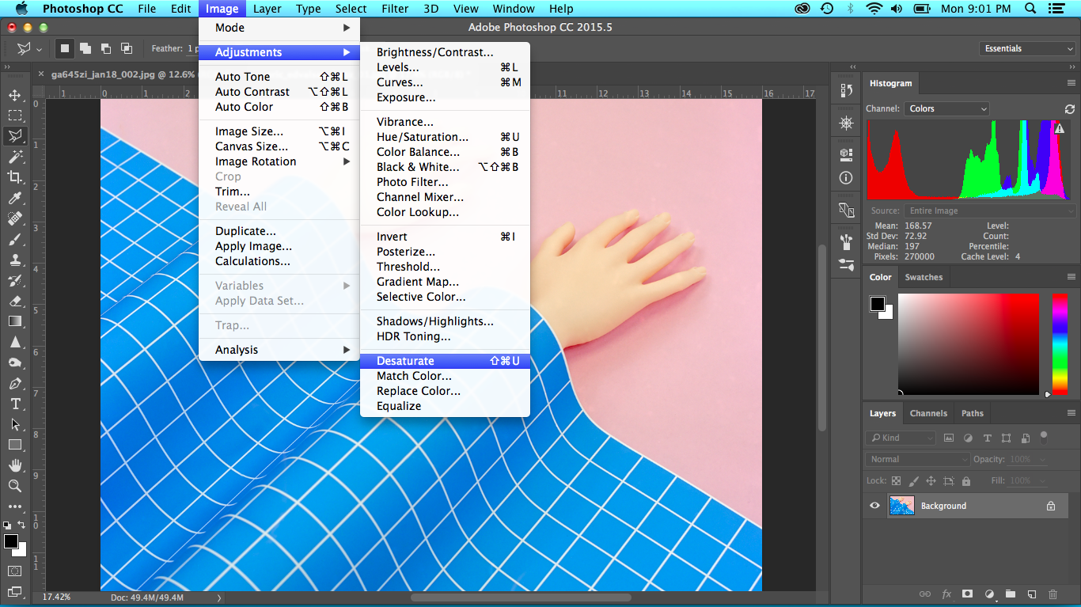
Task: Select the Healing Brush tool
Action: tap(15, 218)
